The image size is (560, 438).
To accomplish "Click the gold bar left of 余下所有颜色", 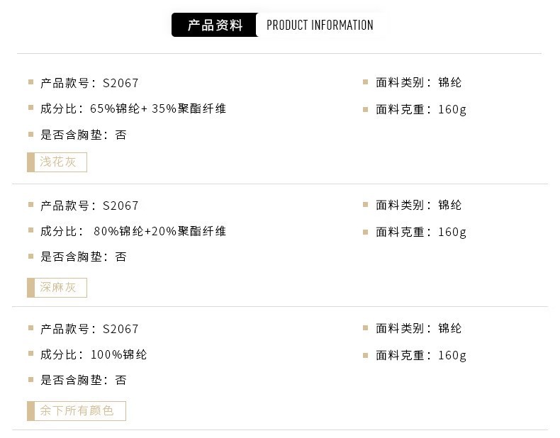I will click(x=30, y=411).
